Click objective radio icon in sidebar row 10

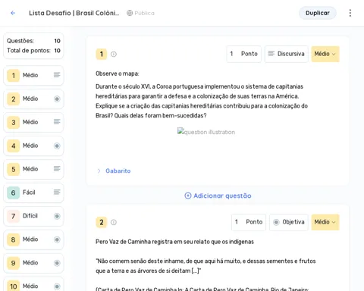(x=57, y=286)
